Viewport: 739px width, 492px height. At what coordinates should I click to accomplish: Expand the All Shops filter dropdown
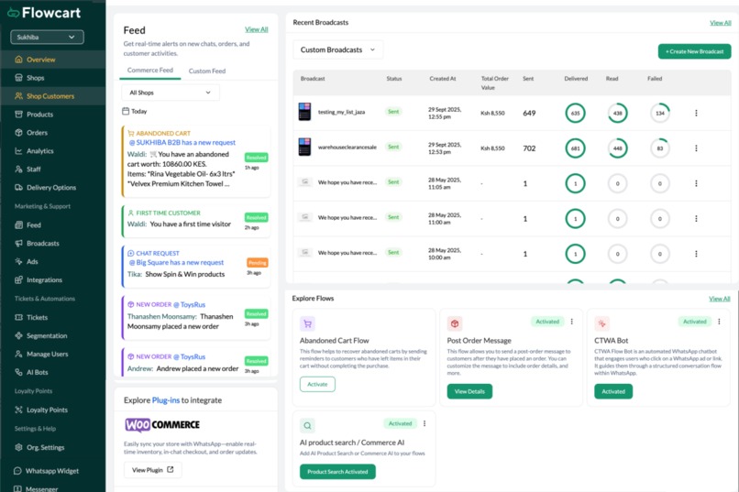coord(171,93)
